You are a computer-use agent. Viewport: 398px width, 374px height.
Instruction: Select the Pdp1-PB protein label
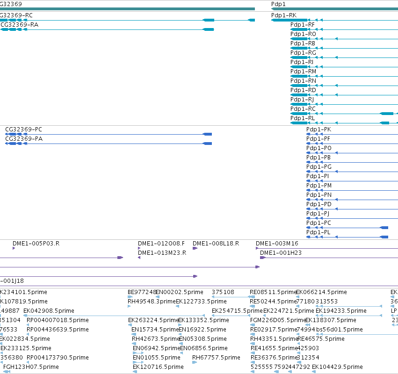318,158
